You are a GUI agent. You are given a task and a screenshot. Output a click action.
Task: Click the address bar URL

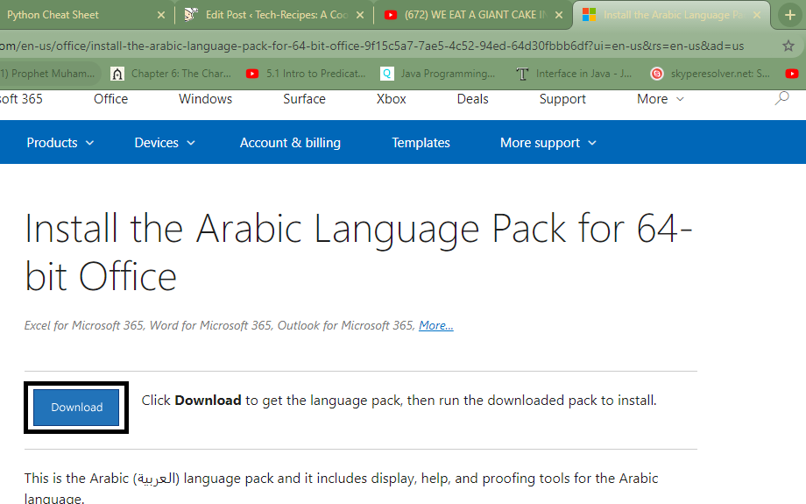[371, 46]
